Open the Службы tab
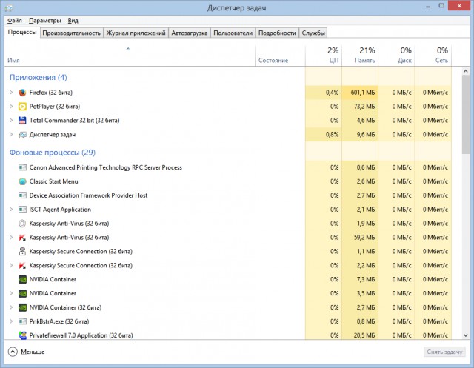This screenshot has width=474, height=368. 313,33
